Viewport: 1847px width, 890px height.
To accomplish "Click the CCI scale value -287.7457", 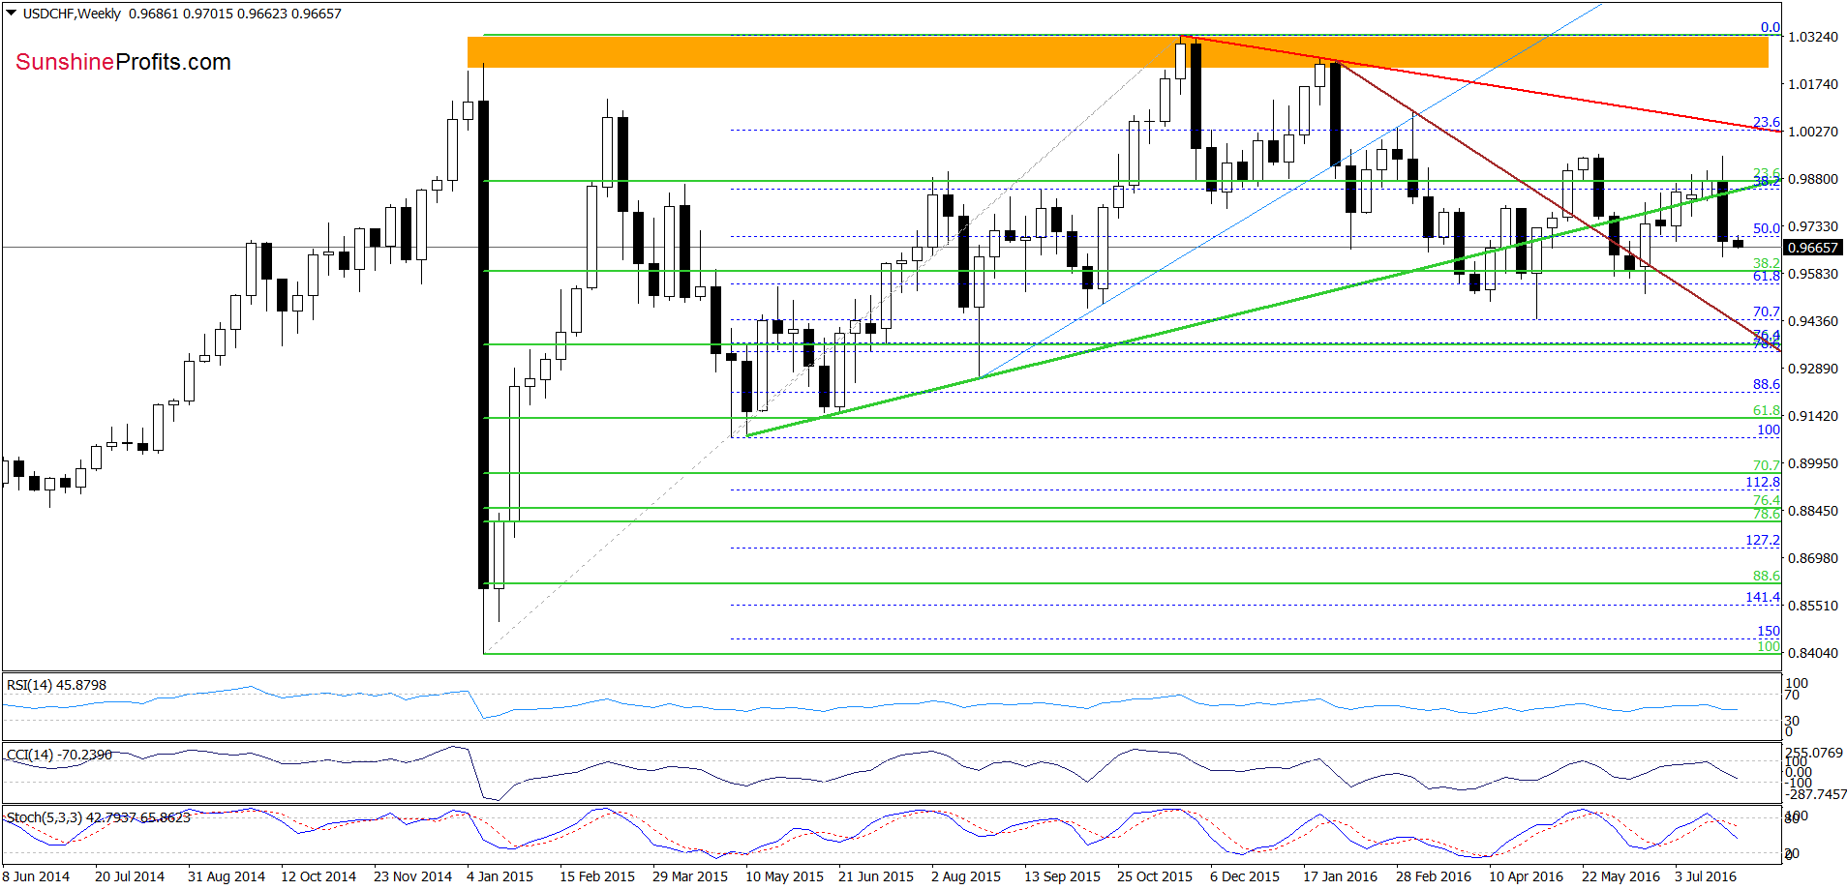I will click(1814, 794).
